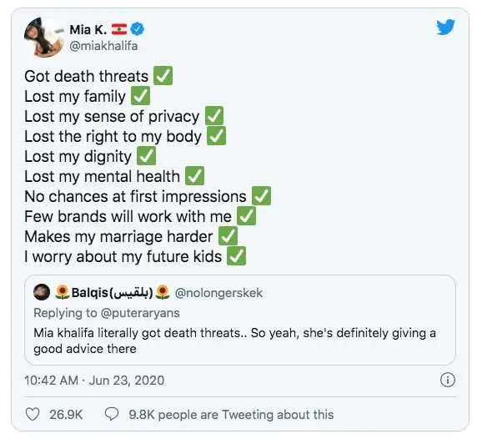Open replies via the speech bubble icon

112,414
